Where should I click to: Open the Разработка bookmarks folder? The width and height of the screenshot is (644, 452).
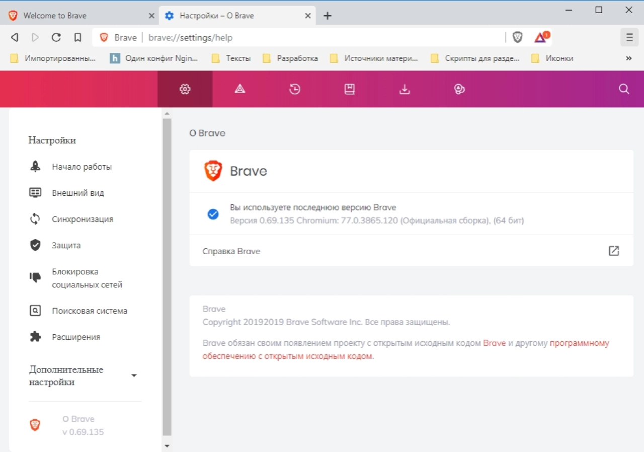coord(291,58)
